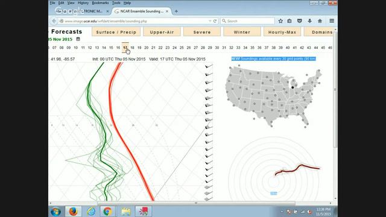Open the Winter forecasts
Screen dimensions: 386x217
[242, 32]
